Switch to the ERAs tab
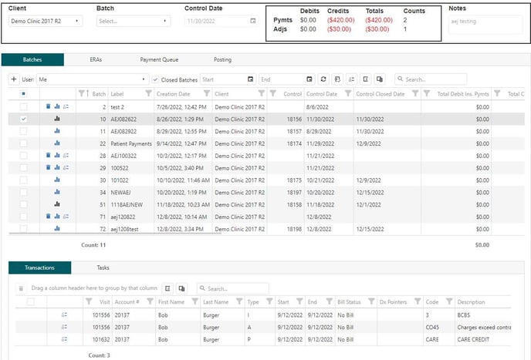Image resolution: width=531 pixels, height=360 pixels. [x=96, y=59]
